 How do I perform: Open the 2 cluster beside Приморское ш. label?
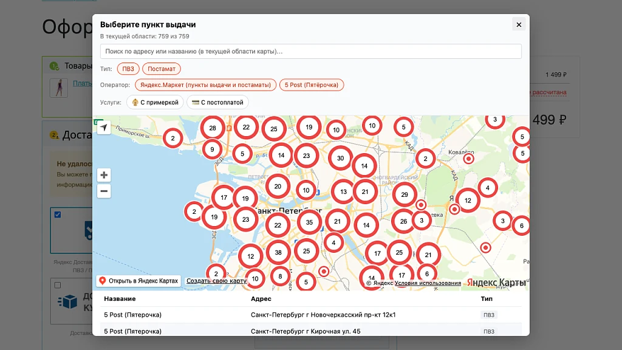tap(173, 138)
